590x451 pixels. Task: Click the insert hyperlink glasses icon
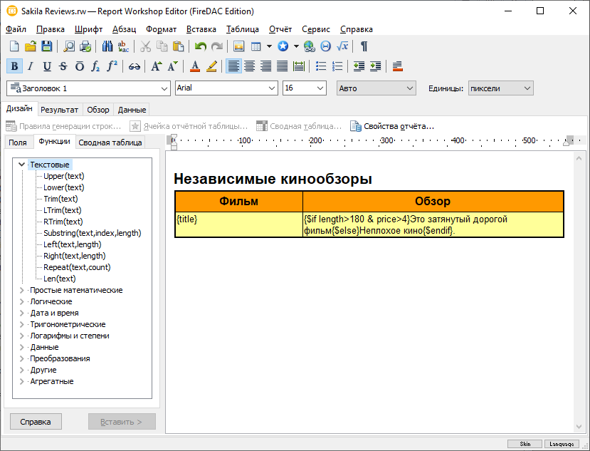pos(134,66)
